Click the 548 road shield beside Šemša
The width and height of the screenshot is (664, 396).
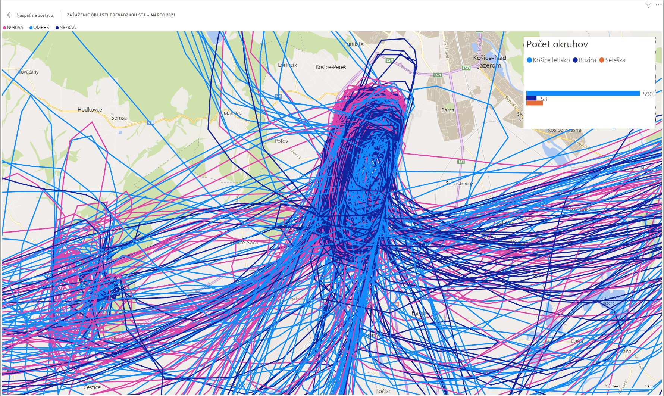tap(151, 122)
